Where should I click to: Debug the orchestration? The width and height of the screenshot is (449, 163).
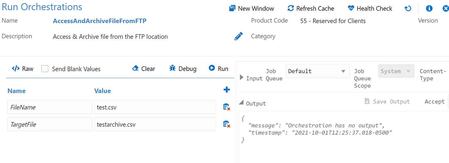coord(183,69)
